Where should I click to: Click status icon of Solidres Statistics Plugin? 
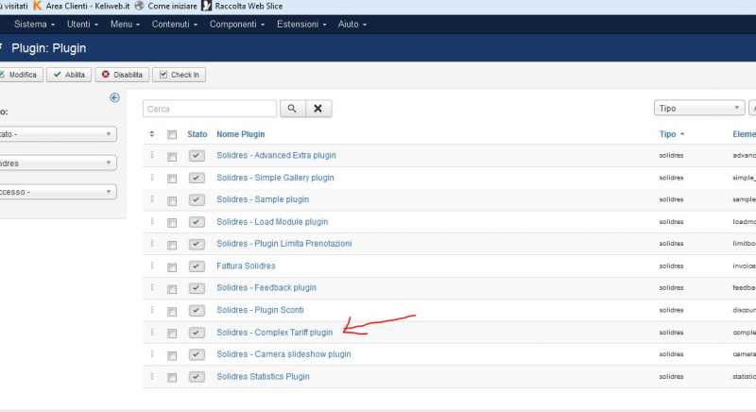[x=197, y=376]
